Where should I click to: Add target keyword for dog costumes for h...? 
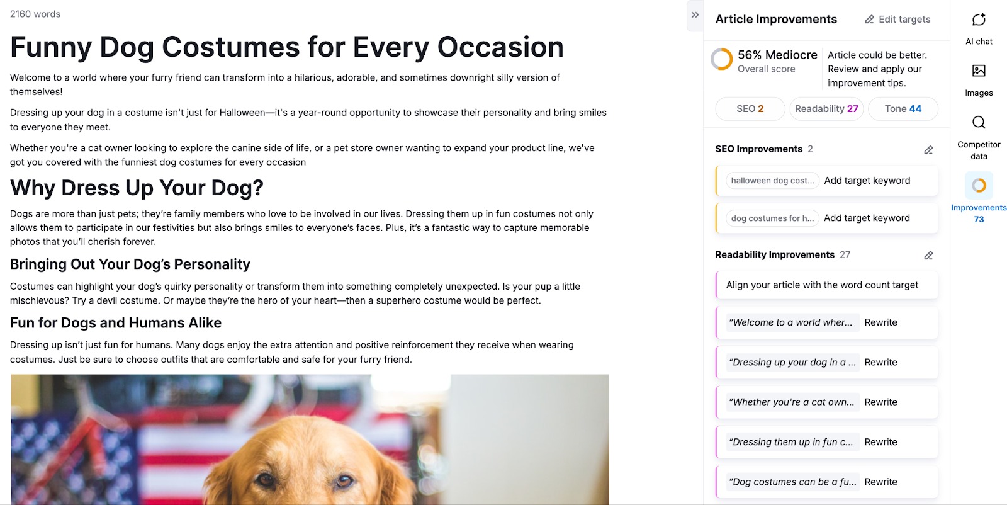click(x=867, y=218)
